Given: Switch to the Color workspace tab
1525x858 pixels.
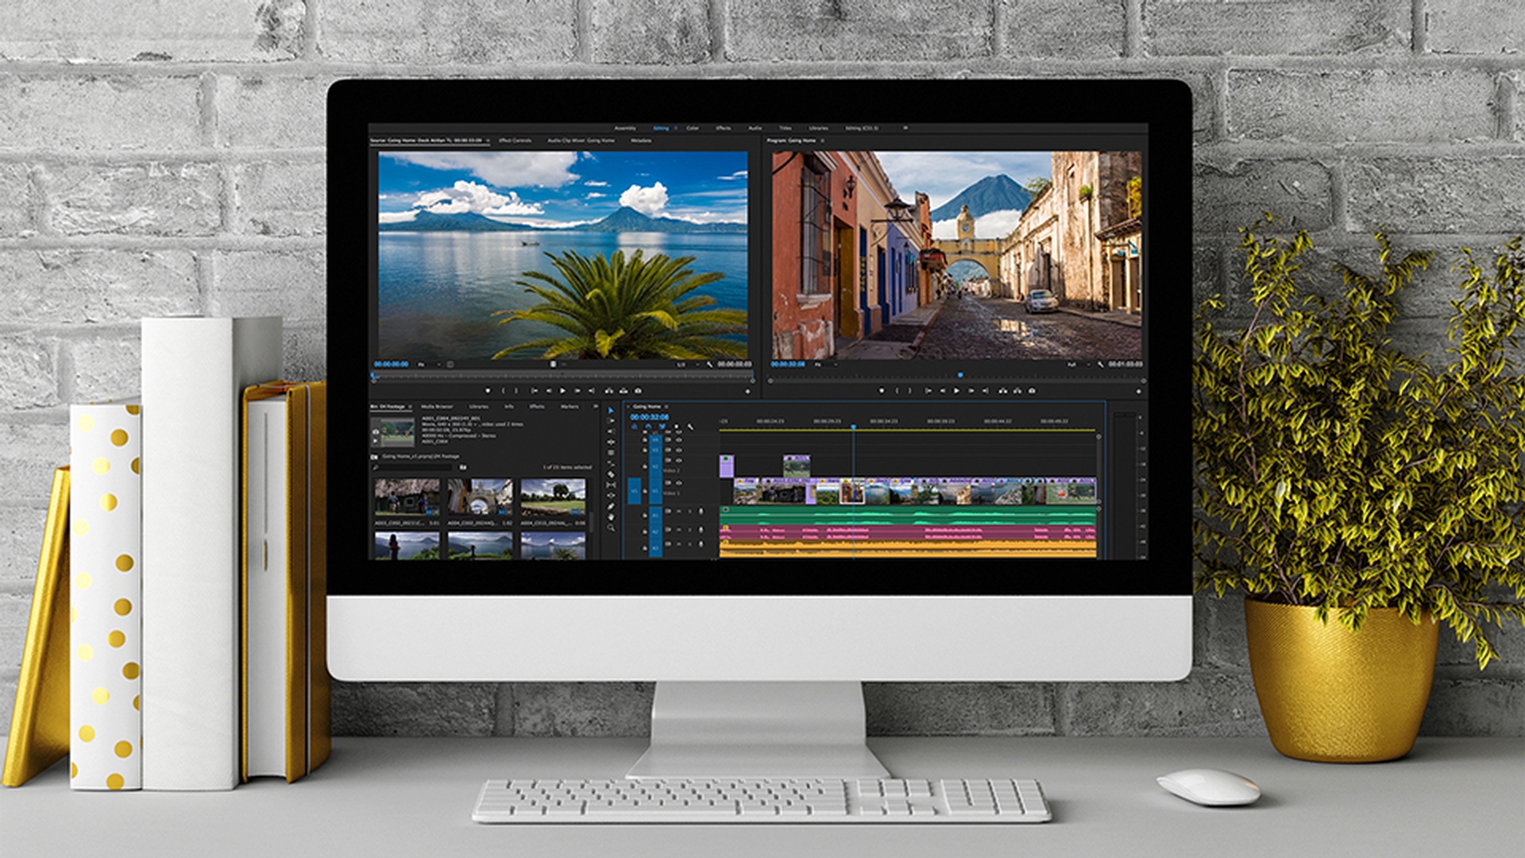Looking at the screenshot, I should click(693, 129).
